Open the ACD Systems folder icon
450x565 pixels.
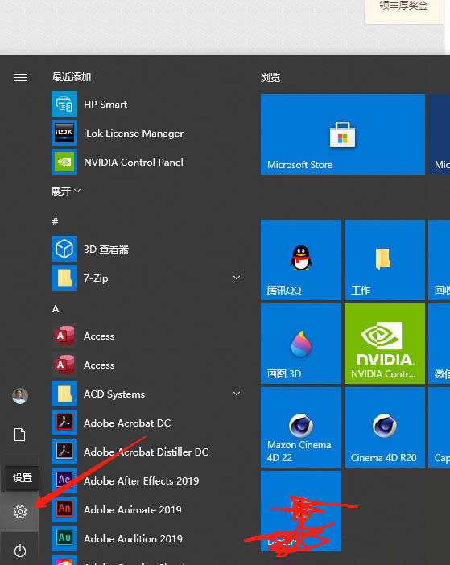tap(64, 394)
